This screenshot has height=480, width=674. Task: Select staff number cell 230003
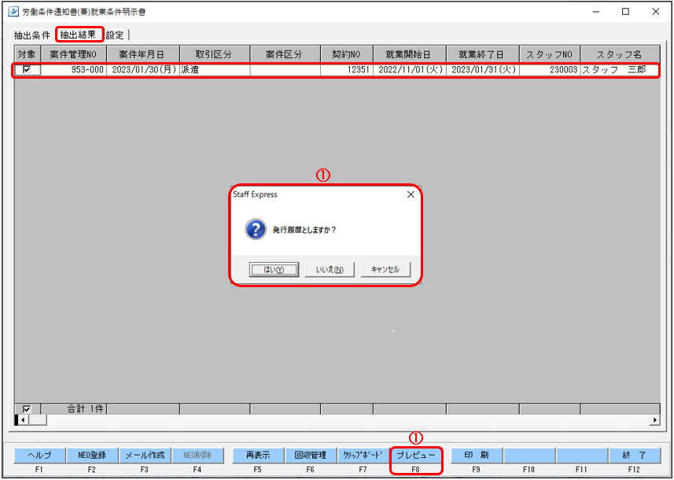click(550, 70)
